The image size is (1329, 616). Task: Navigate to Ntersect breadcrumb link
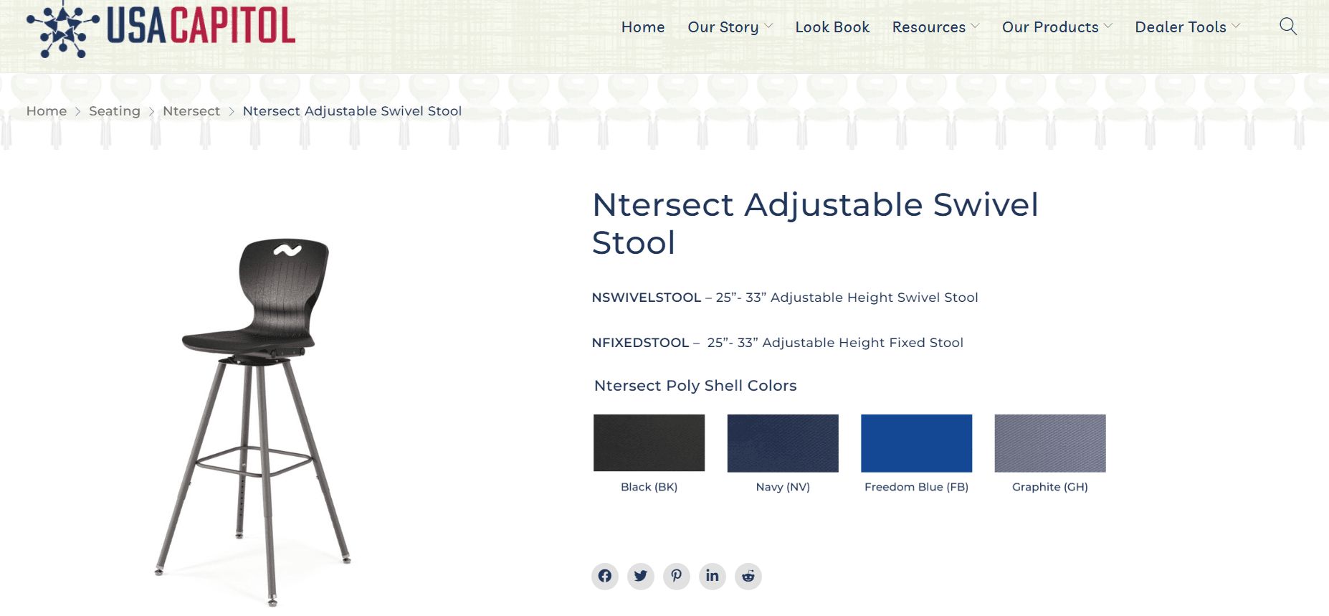tap(191, 111)
